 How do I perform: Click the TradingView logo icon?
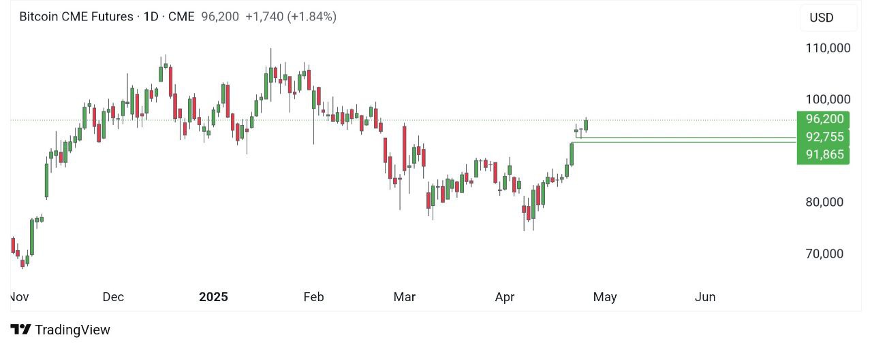pos(20,330)
